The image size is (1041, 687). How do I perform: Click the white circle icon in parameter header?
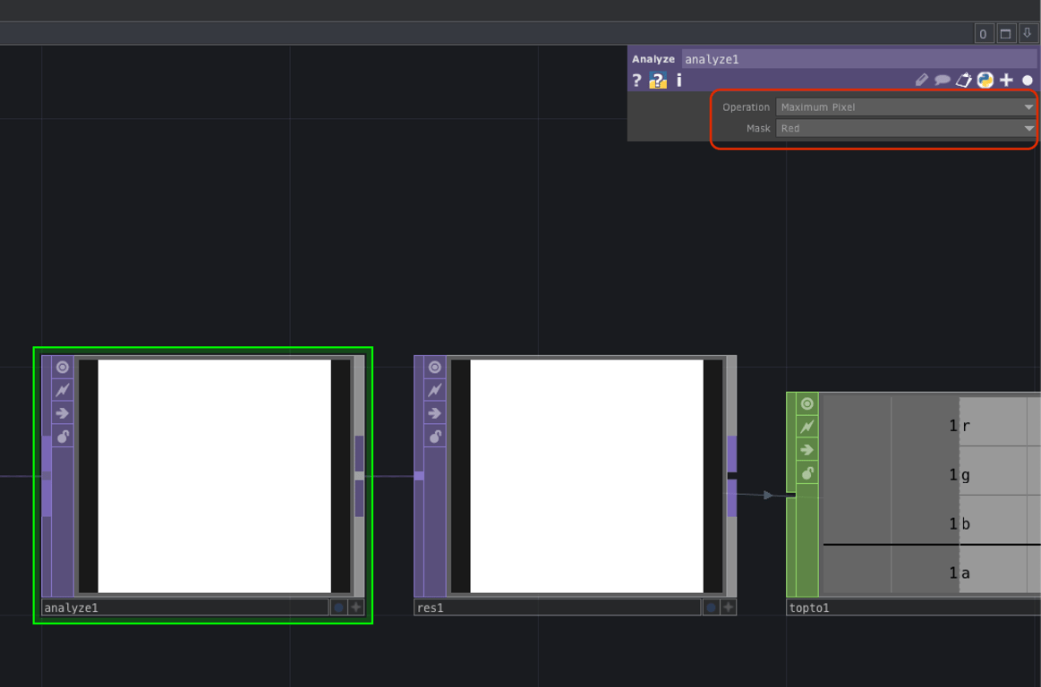[1028, 81]
